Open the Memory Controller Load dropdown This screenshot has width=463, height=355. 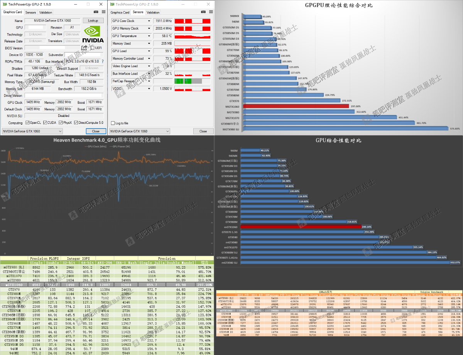[149, 58]
